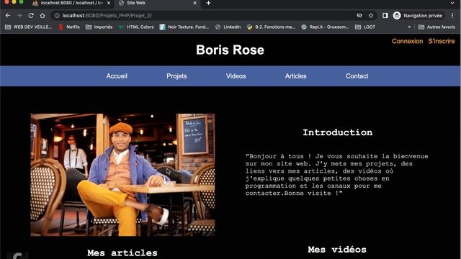This screenshot has width=461, height=259.
Task: Go to the Accueil menu item
Action: [117, 76]
